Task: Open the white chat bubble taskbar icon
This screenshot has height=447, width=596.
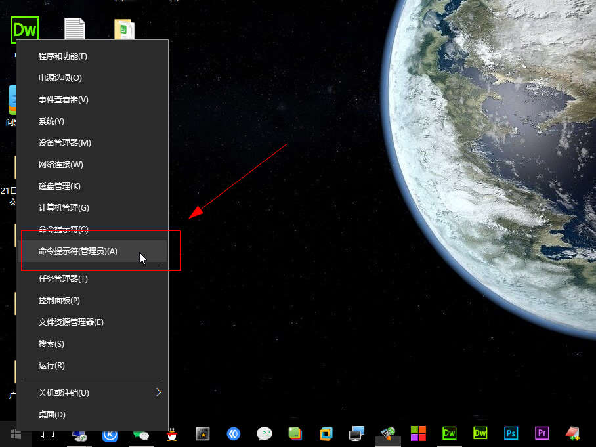Action: click(x=264, y=434)
